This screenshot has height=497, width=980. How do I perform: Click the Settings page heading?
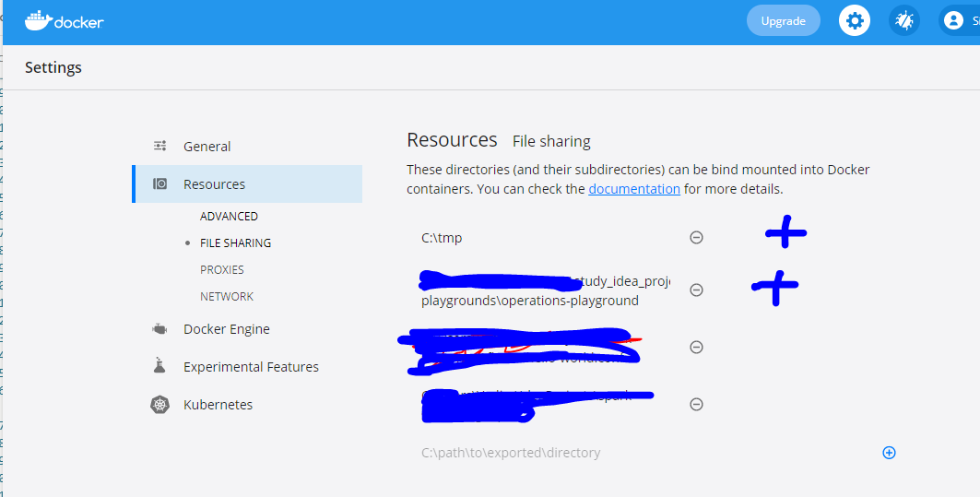tap(53, 67)
